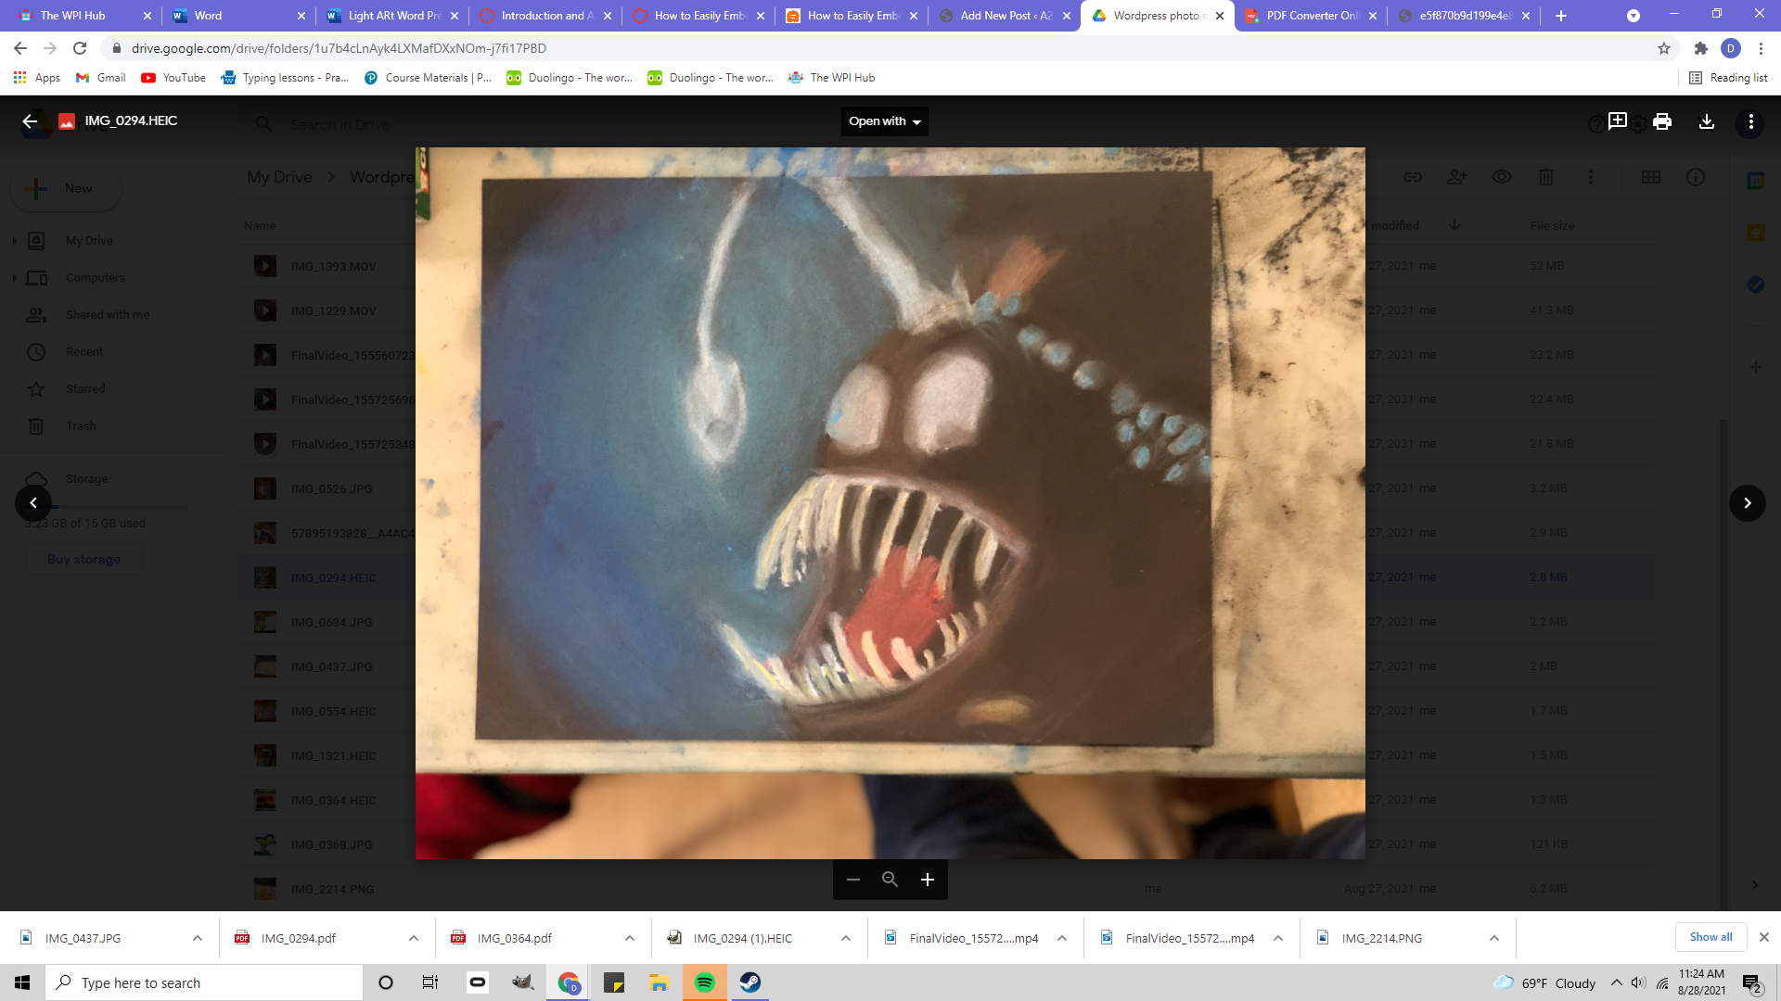Print IMG_0294.HEIC with printer icon
Viewport: 1781px width, 1001px height.
pos(1662,121)
